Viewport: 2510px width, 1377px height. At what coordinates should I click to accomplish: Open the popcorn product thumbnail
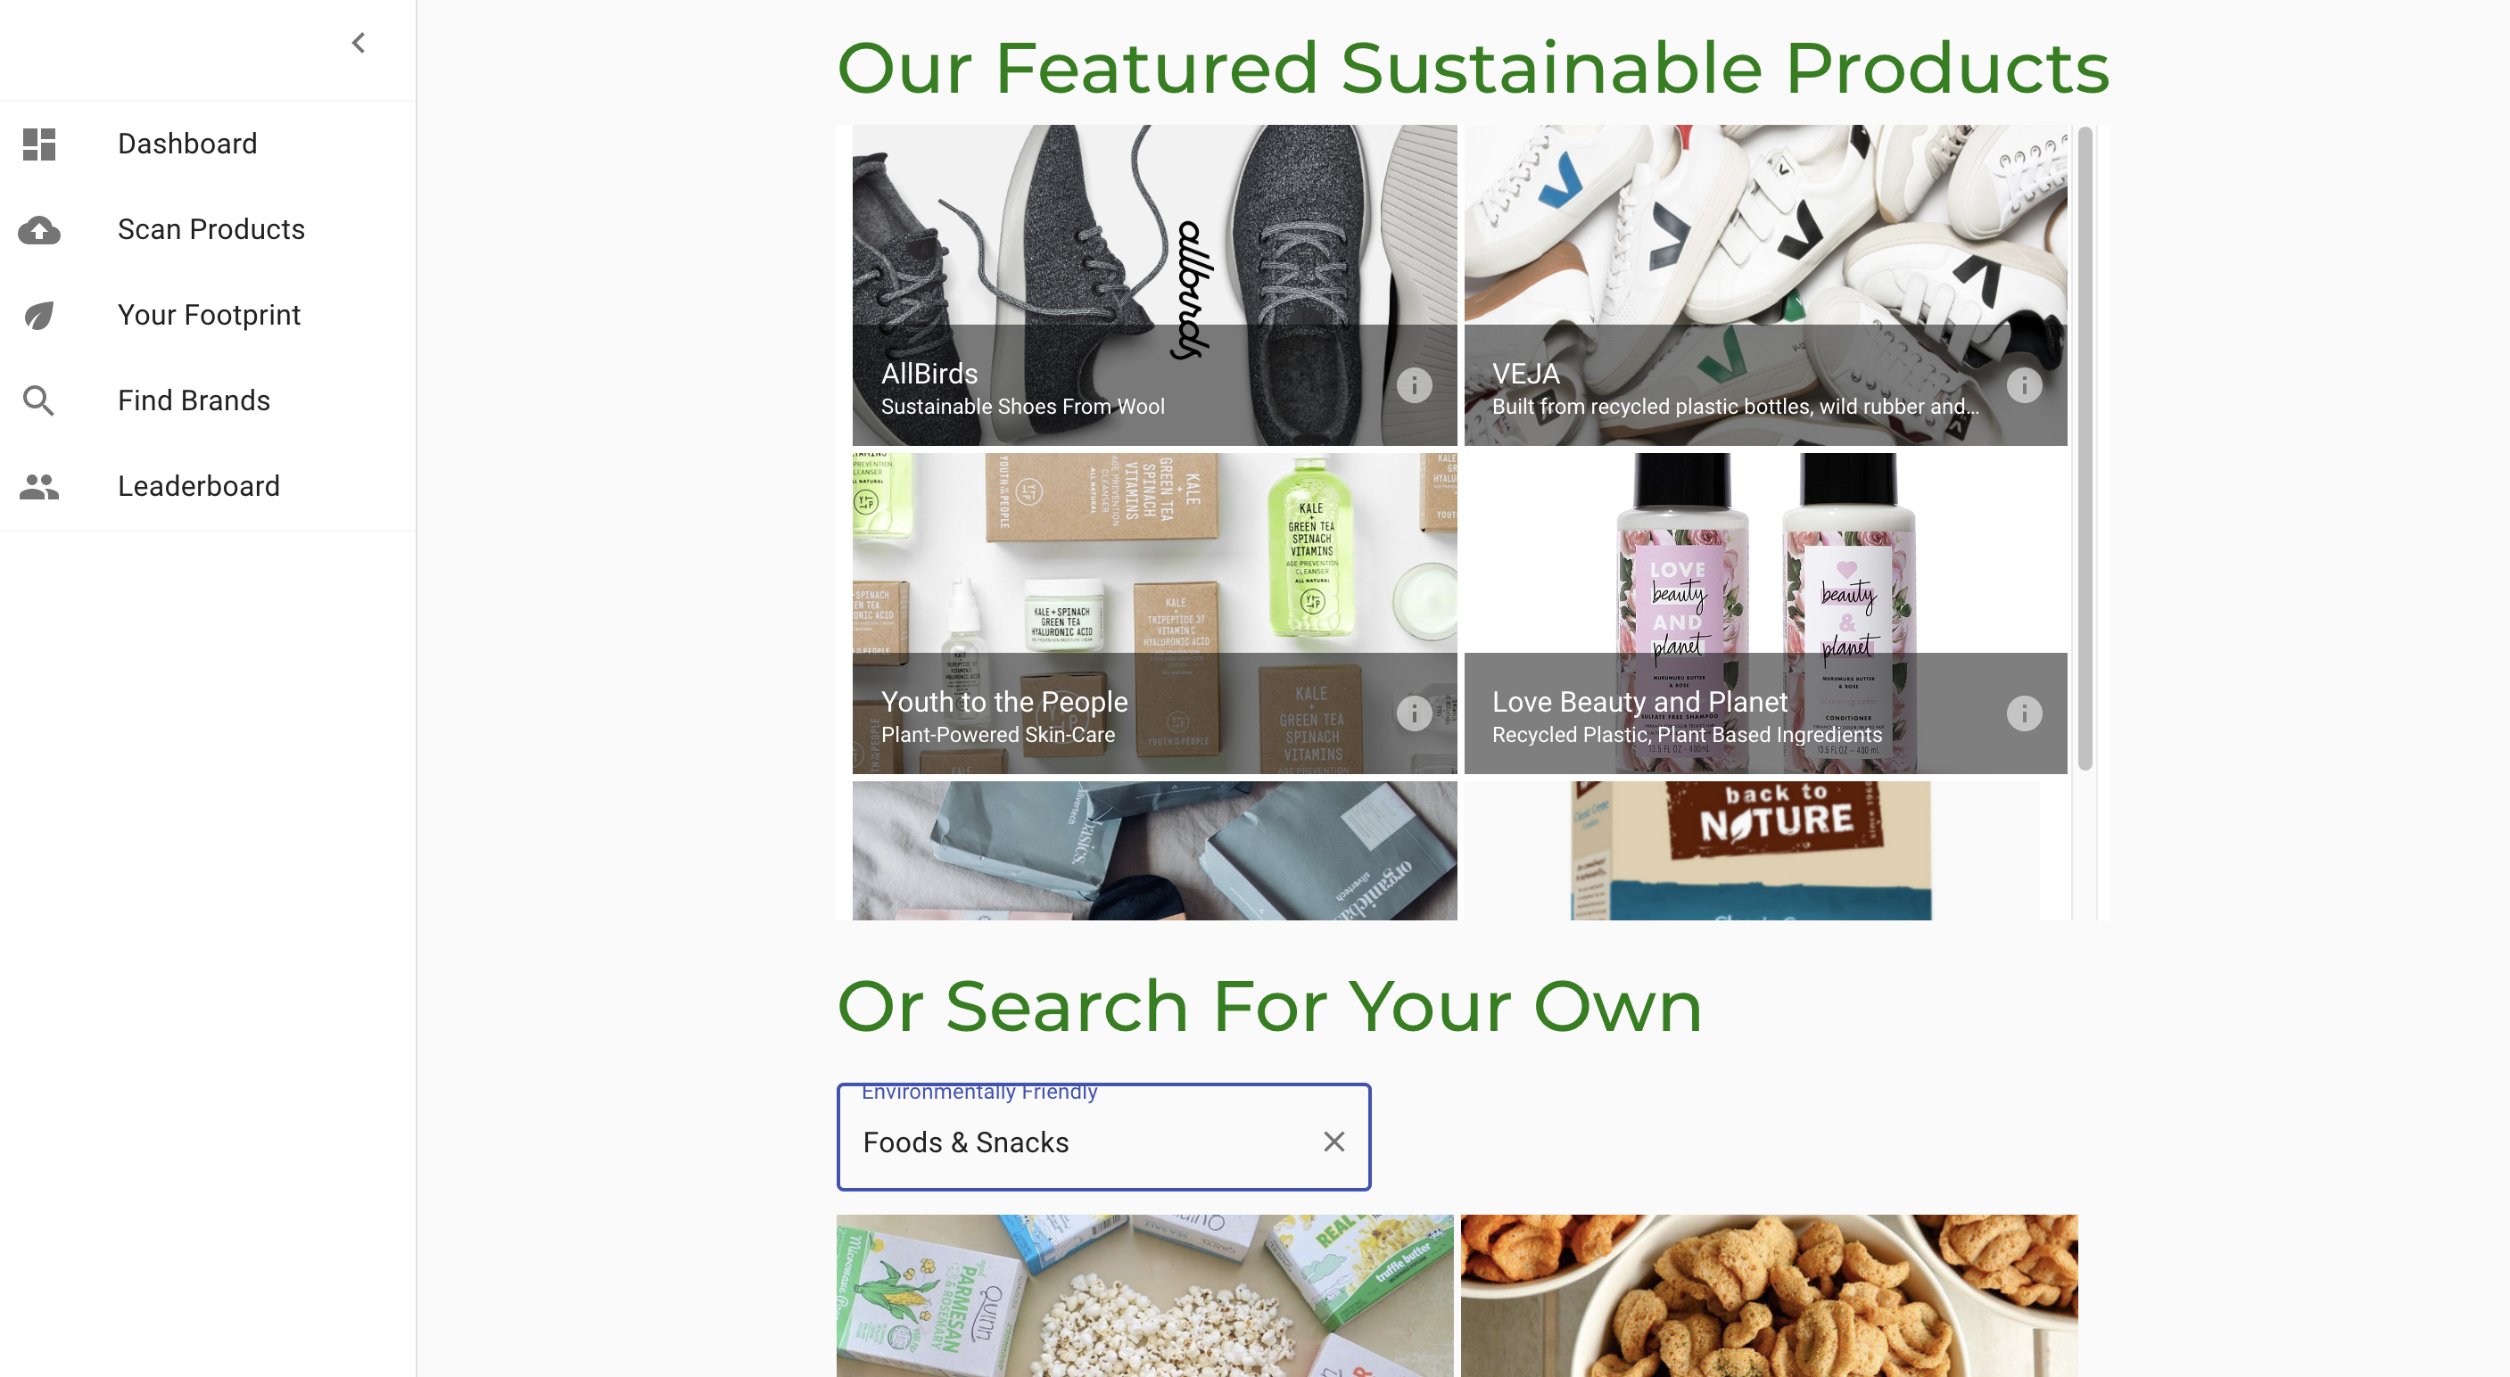click(1145, 1295)
